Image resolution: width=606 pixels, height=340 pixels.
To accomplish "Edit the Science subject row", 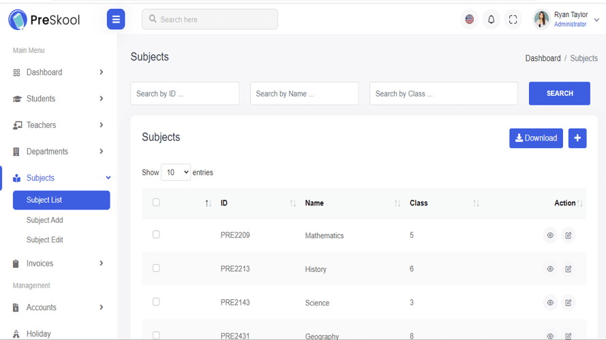I will (568, 303).
